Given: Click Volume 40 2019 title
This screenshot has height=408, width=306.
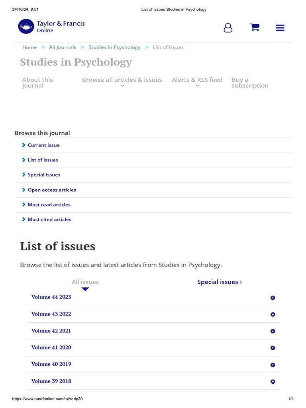Looking at the screenshot, I should point(51,364).
